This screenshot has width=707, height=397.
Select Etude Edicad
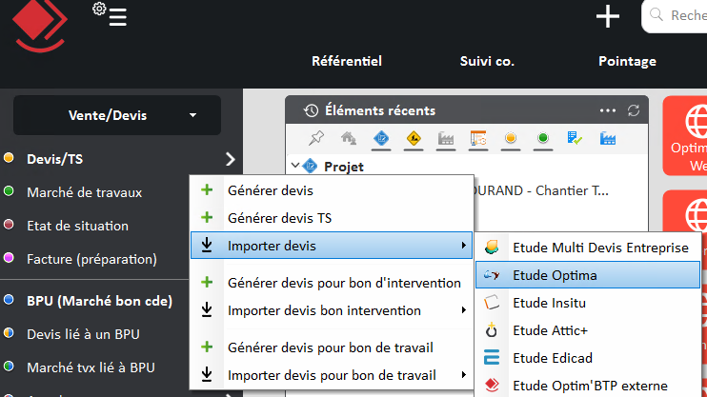[588, 358]
